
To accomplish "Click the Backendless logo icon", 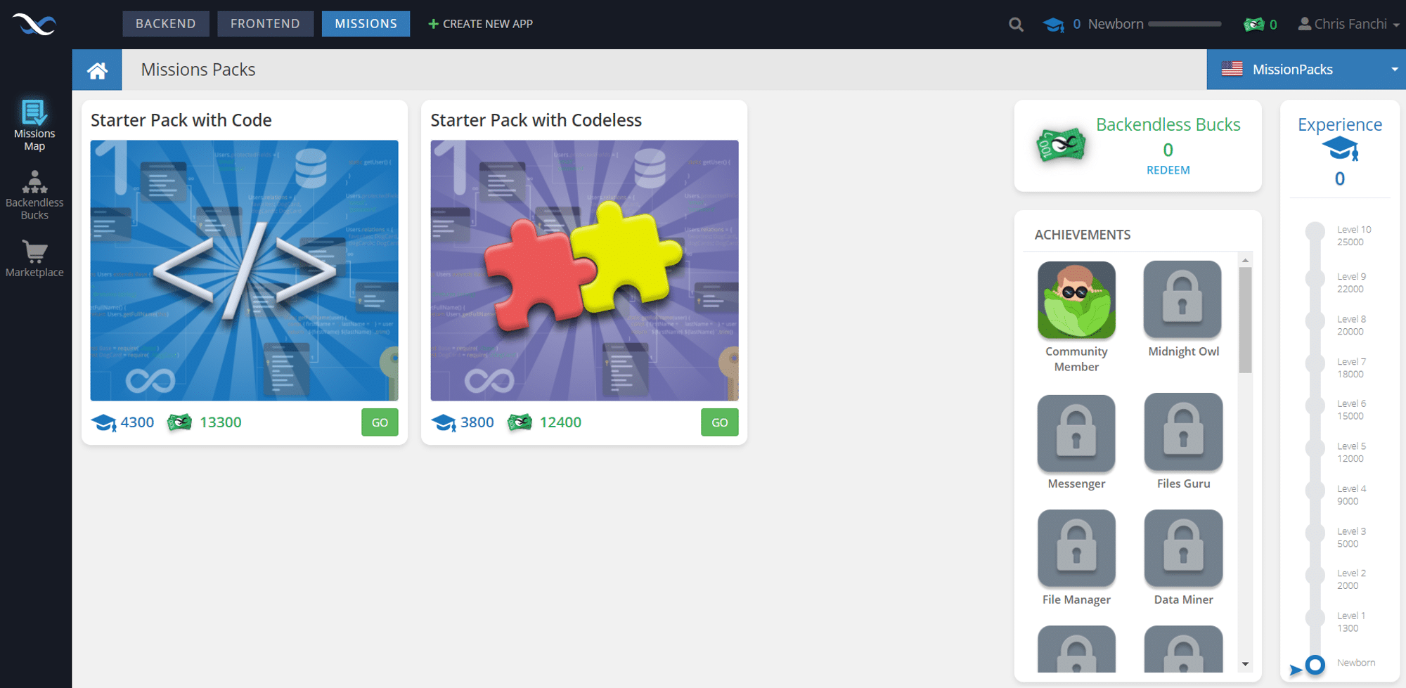I will [x=34, y=25].
